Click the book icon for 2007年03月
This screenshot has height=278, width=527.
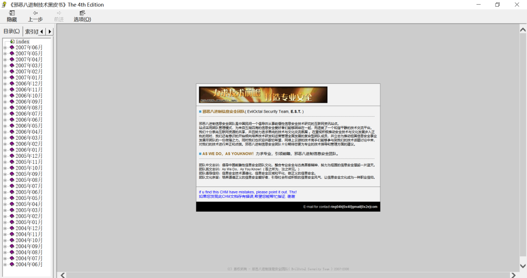point(12,66)
